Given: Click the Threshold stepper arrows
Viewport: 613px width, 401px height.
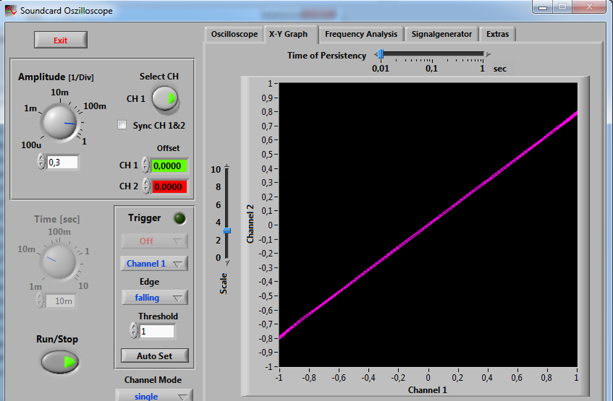Looking at the screenshot, I should coord(134,331).
